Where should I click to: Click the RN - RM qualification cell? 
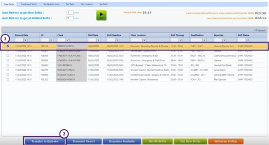(201, 65)
